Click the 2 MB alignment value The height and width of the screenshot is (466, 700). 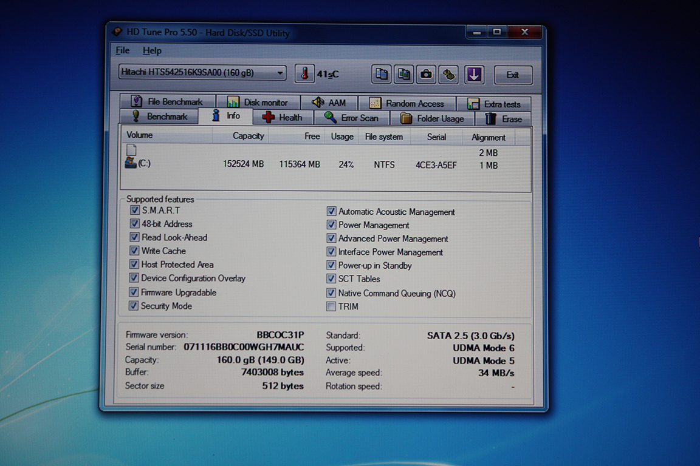tap(489, 153)
